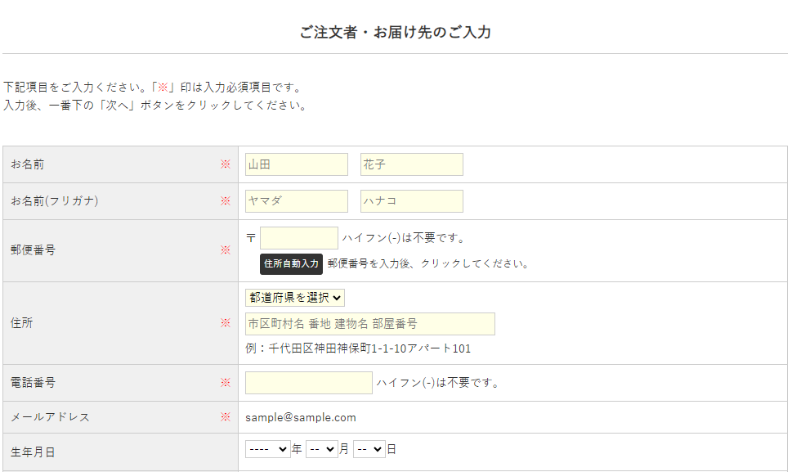Click the required ※ mark beside メールアドレス
Viewport: 792px width, 472px height.
226,417
